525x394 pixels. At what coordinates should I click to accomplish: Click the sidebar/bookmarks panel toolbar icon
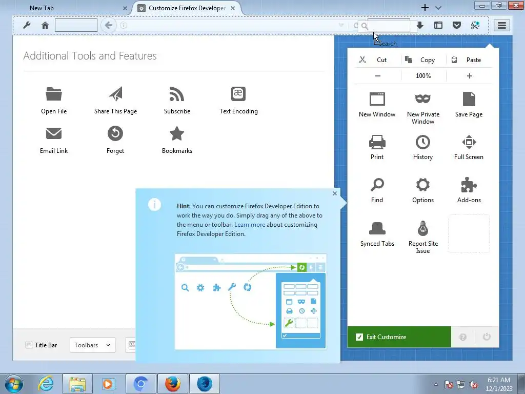(438, 25)
